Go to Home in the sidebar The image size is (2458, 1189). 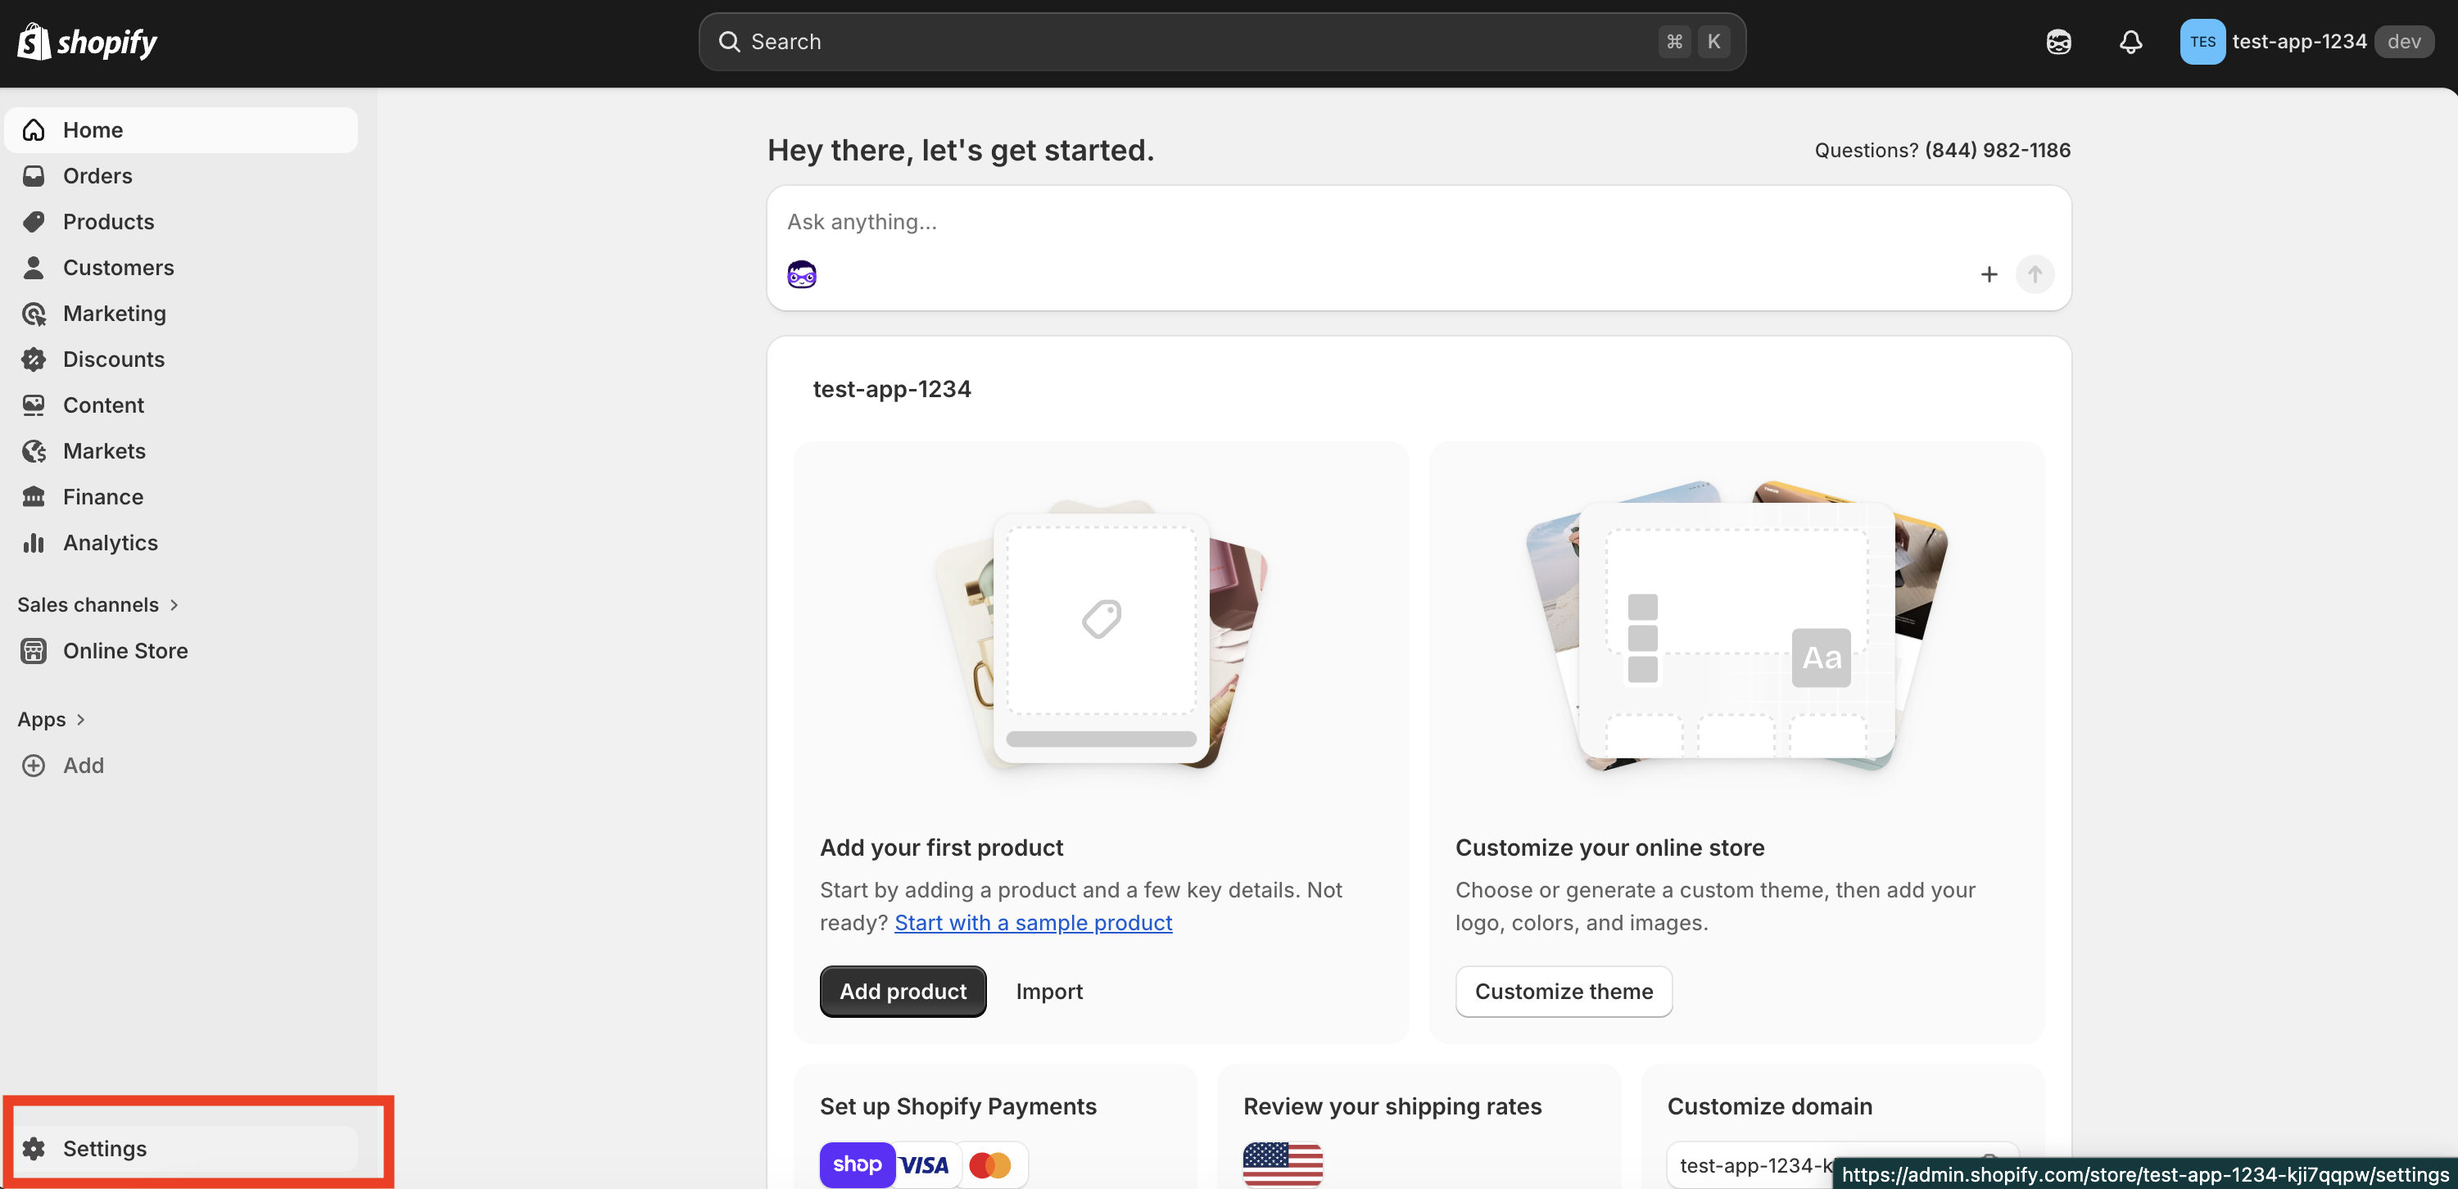(x=181, y=129)
